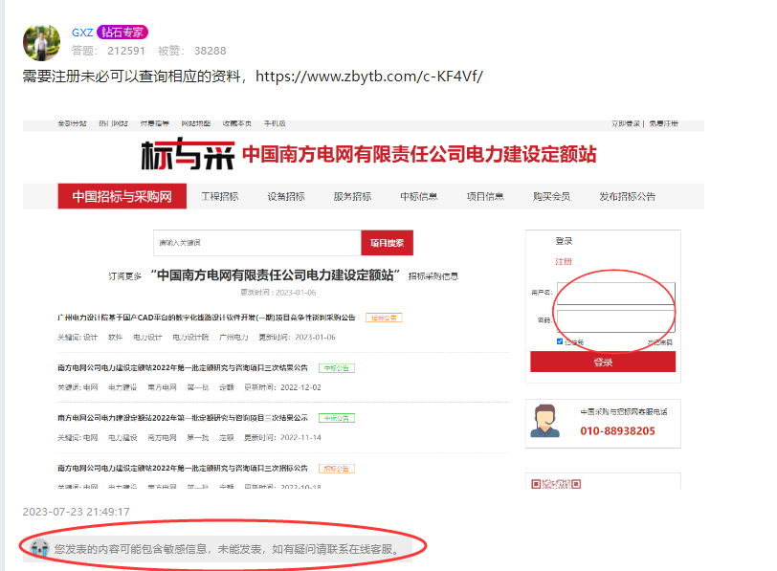
Task: Click 免费注册 in top bar
Action: point(663,123)
